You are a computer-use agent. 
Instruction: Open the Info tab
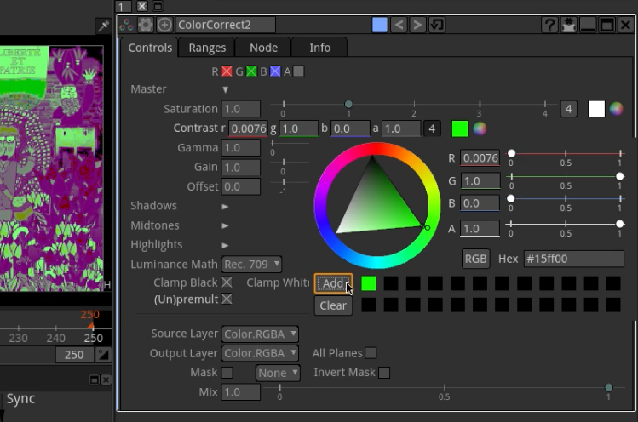click(319, 48)
